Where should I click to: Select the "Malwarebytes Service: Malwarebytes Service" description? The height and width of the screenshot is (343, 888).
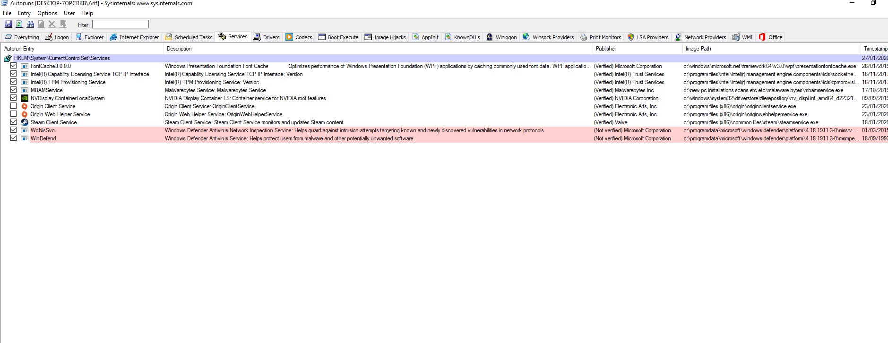215,90
